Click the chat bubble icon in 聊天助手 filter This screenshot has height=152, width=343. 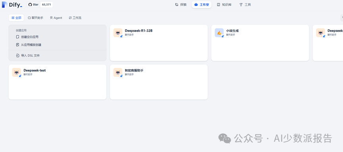coord(29,18)
